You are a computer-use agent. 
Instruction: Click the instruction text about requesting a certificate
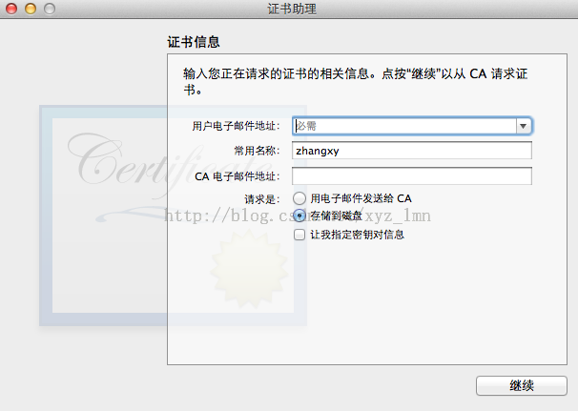point(356,81)
